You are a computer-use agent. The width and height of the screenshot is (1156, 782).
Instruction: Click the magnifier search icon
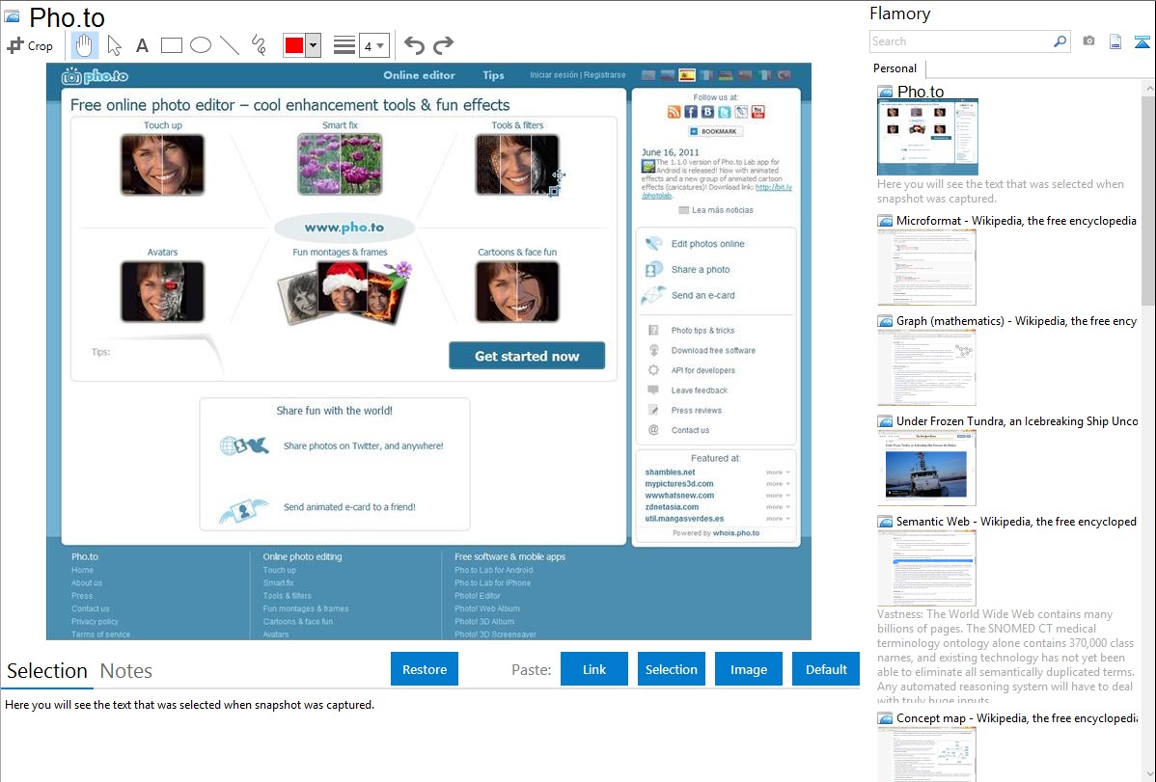click(1060, 41)
